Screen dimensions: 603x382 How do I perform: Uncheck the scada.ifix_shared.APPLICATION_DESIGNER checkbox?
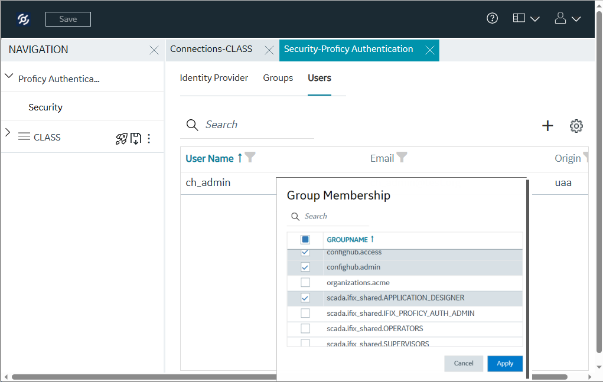305,298
